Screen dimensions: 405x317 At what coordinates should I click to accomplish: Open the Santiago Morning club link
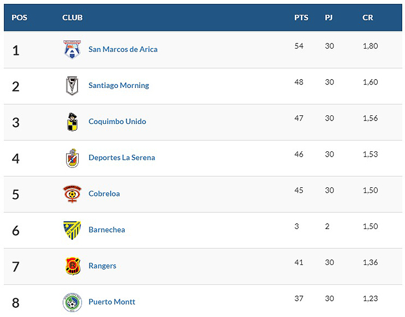pos(119,85)
